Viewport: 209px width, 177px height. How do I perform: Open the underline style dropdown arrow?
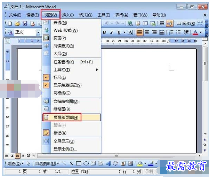pyautogui.click(x=124, y=32)
